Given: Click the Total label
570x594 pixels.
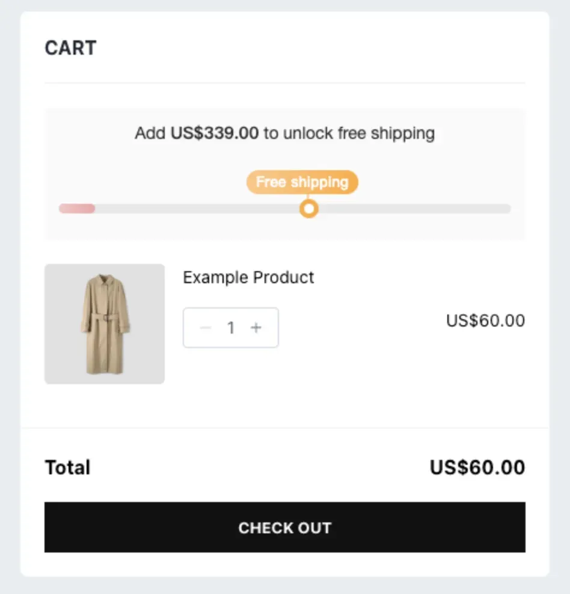Looking at the screenshot, I should tap(67, 467).
